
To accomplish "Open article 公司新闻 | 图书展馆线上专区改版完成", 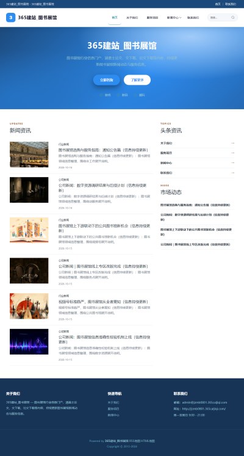I will (x=103, y=266).
